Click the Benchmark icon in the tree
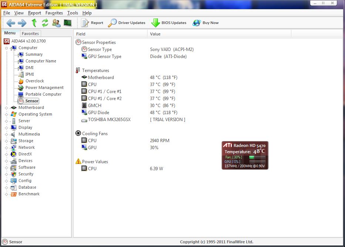 click(14, 194)
